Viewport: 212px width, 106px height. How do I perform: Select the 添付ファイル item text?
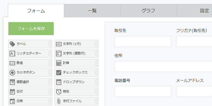[x=72, y=101]
